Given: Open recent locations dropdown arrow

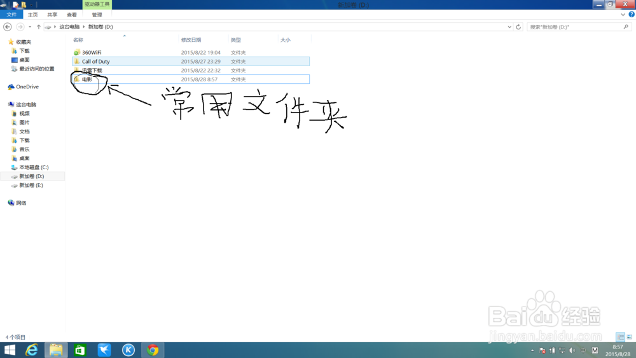Looking at the screenshot, I should [x=30, y=27].
